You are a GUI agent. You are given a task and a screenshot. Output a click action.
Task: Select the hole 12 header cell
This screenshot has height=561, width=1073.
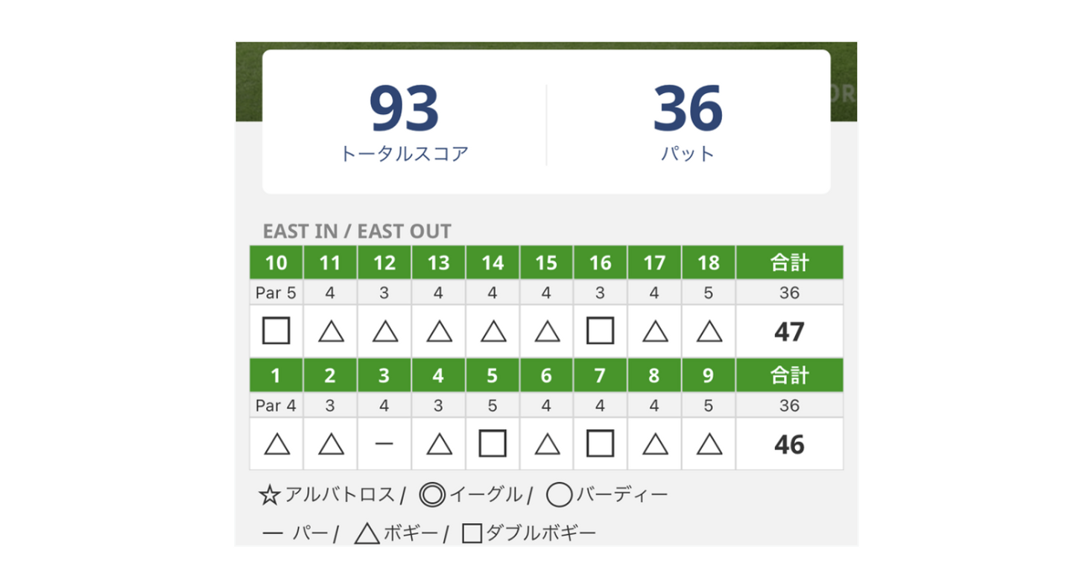[x=384, y=263]
